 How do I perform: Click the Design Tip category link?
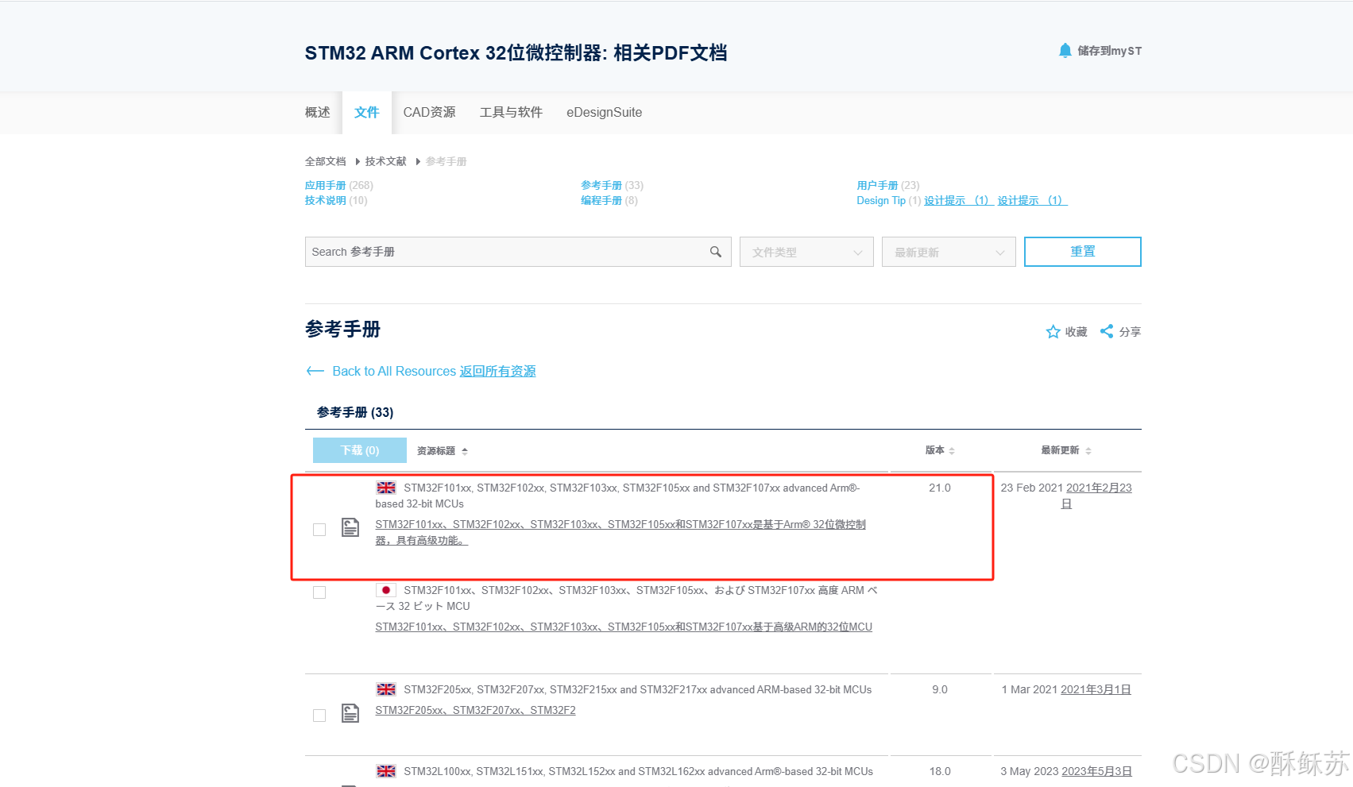click(x=881, y=200)
